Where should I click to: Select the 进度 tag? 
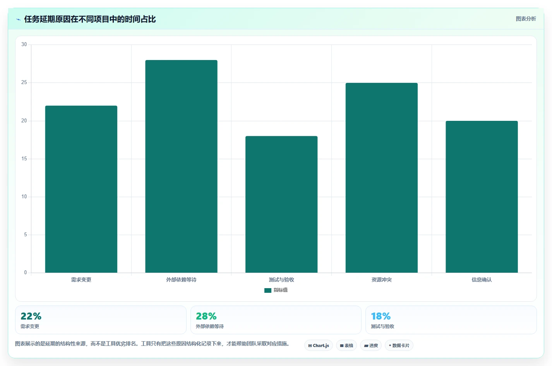371,345
